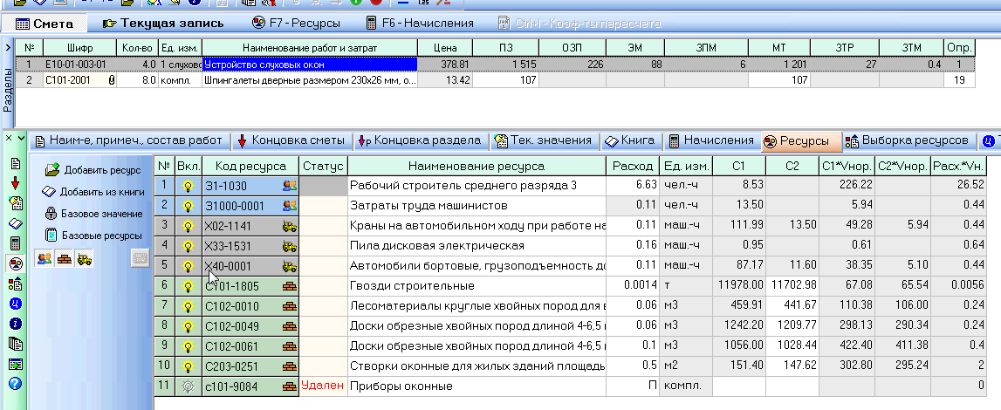Filter resources by materials brick icon
This screenshot has width=1001, height=410.
[64, 257]
